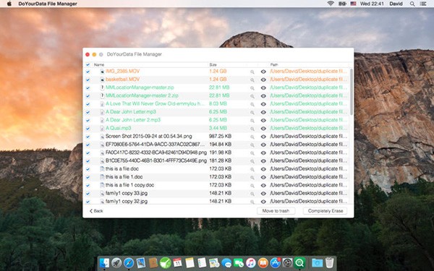Click magnifier icon beside A Quai.mp3
The width and height of the screenshot is (434, 271).
(x=252, y=129)
